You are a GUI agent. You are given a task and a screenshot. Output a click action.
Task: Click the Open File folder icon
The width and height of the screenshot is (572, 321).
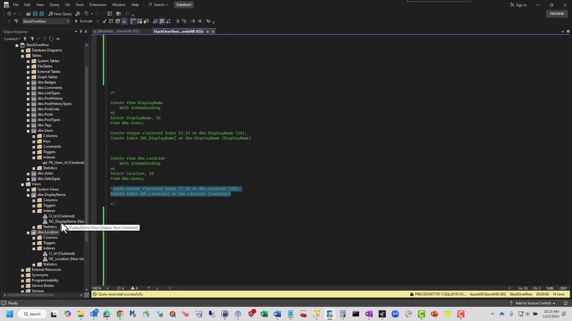point(29,13)
